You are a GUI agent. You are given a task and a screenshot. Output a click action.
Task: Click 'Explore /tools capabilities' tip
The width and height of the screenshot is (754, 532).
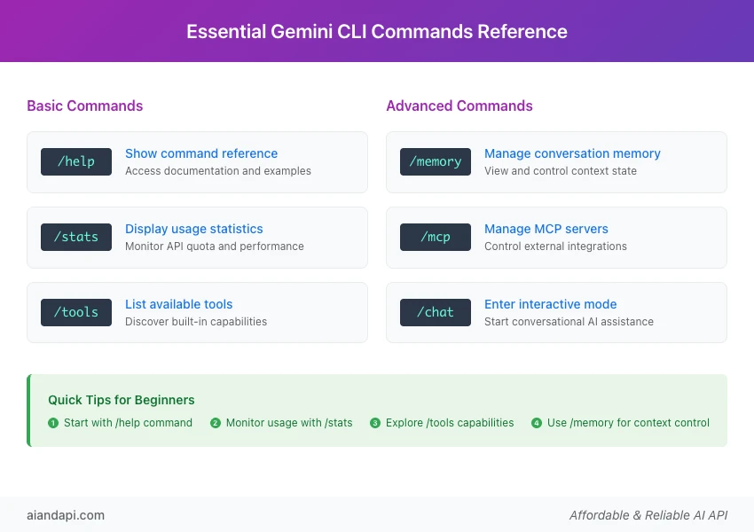pyautogui.click(x=450, y=423)
